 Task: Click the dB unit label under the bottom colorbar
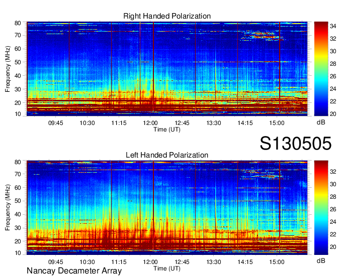[x=321, y=260]
